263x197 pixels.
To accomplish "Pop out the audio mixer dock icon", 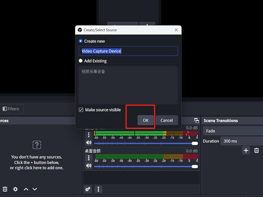I will [x=196, y=120].
